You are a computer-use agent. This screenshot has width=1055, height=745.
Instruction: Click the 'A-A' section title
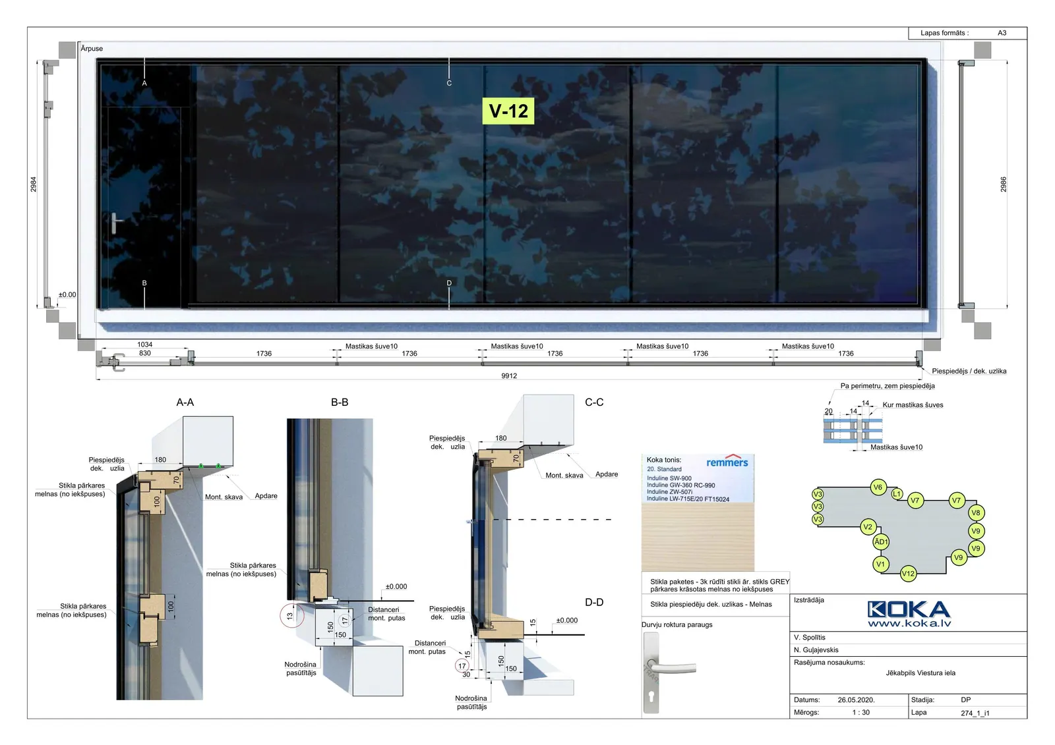(x=185, y=402)
